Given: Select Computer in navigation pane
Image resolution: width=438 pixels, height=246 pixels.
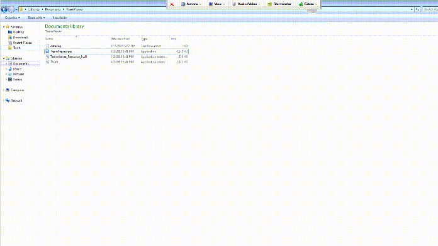Looking at the screenshot, I should [x=17, y=90].
